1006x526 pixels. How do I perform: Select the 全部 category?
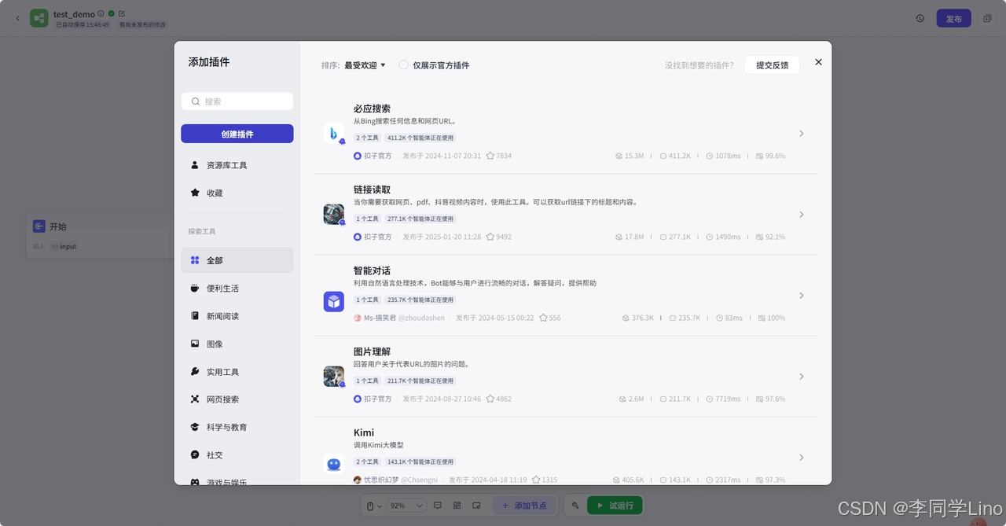click(237, 260)
